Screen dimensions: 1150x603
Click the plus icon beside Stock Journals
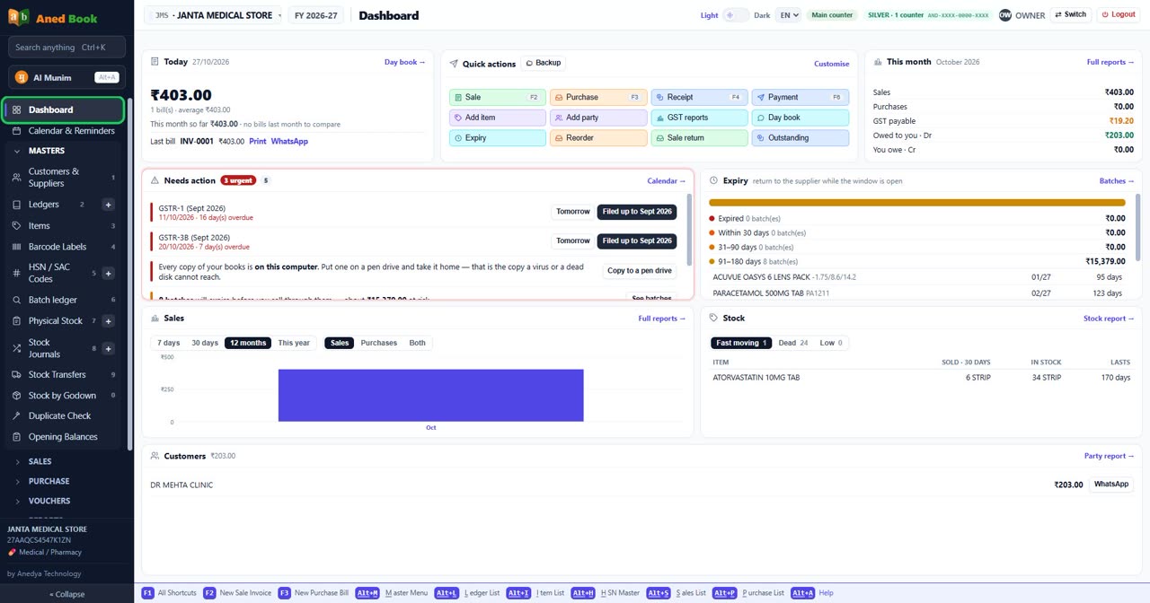[109, 348]
